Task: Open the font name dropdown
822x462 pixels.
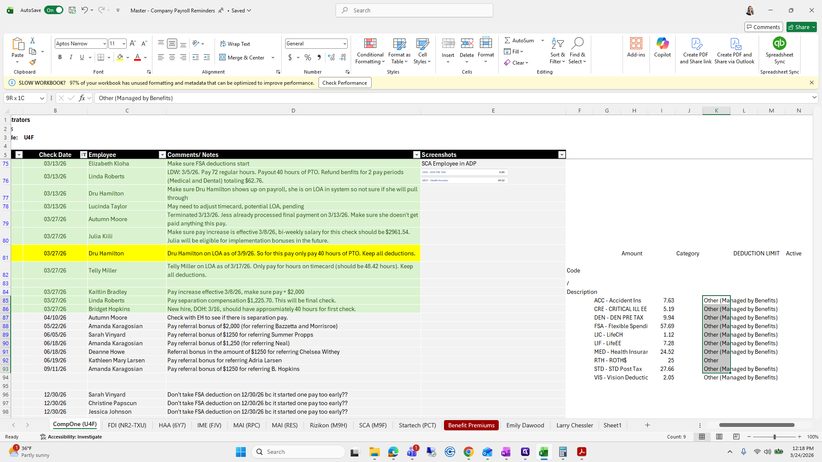Action: 104,44
